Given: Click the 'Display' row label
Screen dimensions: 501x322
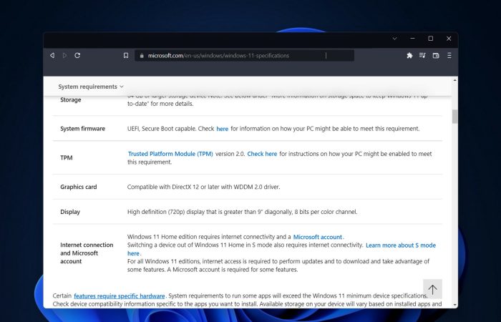Looking at the screenshot, I should click(70, 212).
